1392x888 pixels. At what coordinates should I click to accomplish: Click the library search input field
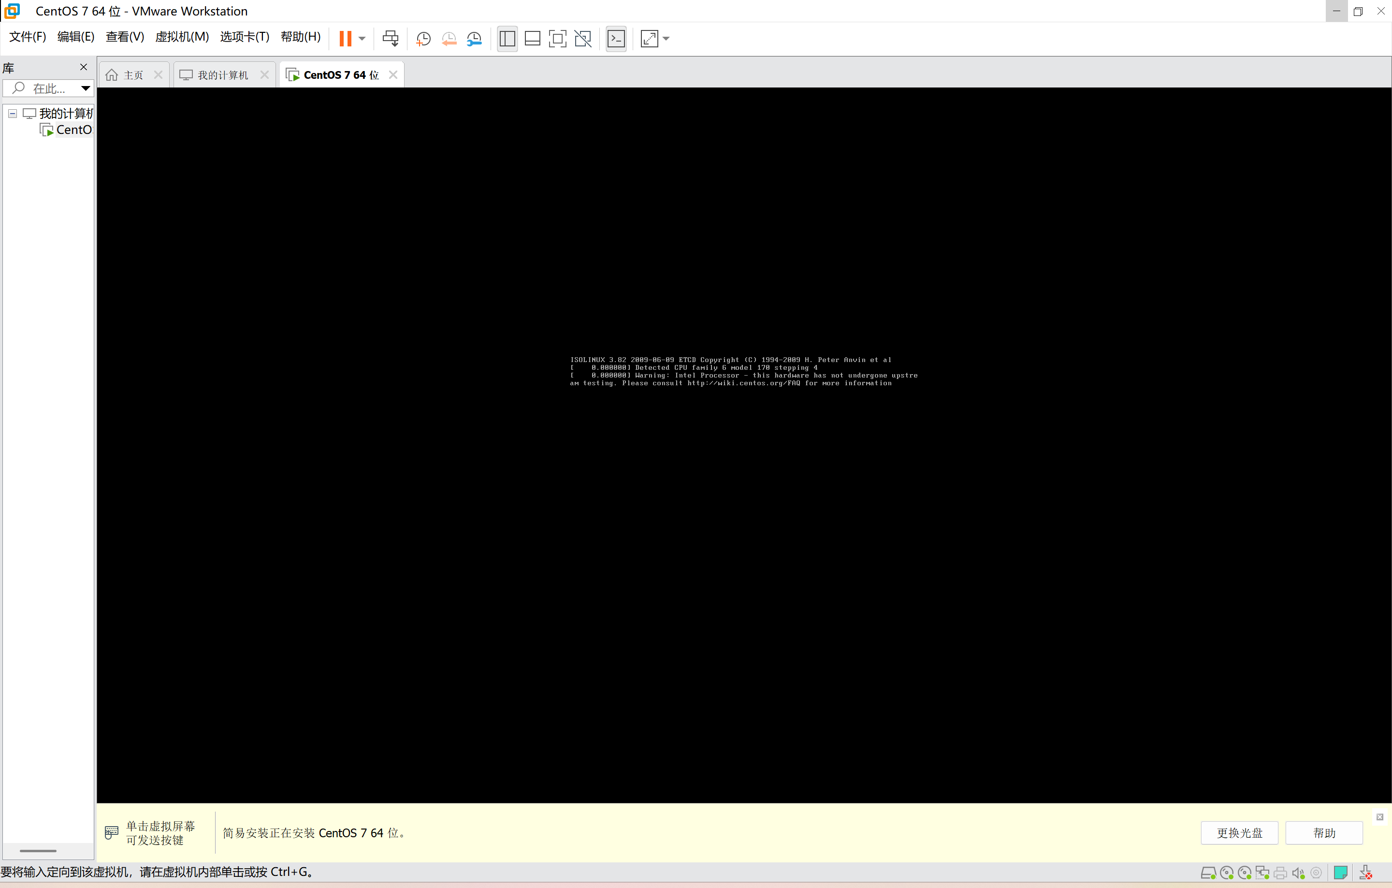coord(48,88)
